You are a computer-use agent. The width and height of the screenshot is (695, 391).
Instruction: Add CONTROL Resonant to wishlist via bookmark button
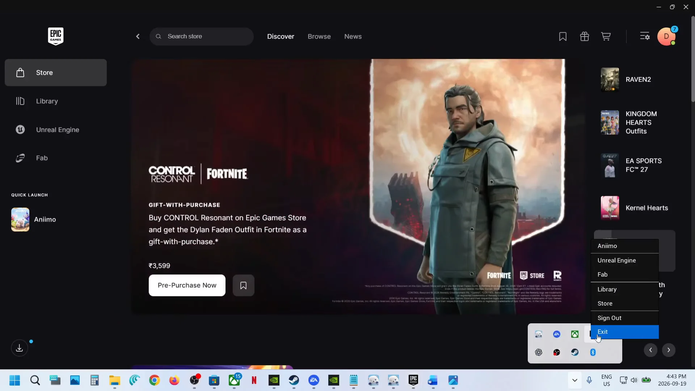pos(244,285)
